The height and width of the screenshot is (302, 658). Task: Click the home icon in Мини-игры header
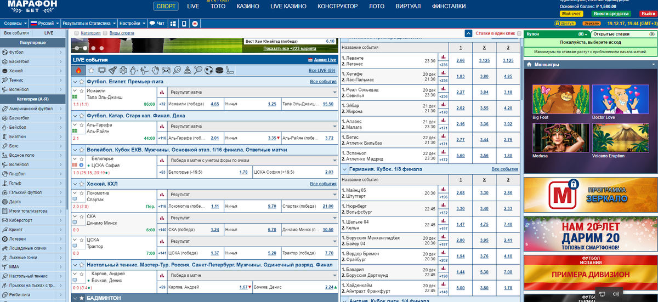pyautogui.click(x=529, y=64)
